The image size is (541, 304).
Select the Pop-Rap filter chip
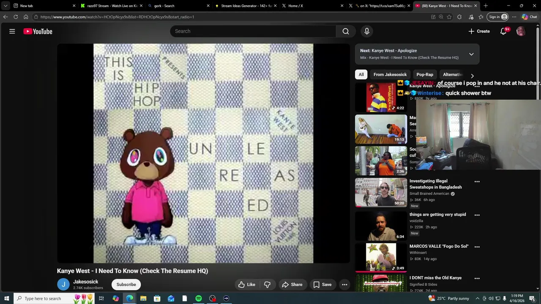pos(425,74)
